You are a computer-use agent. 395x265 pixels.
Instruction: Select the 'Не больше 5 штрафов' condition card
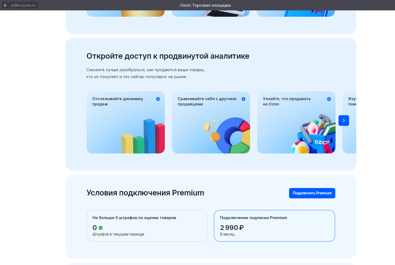pos(147,226)
